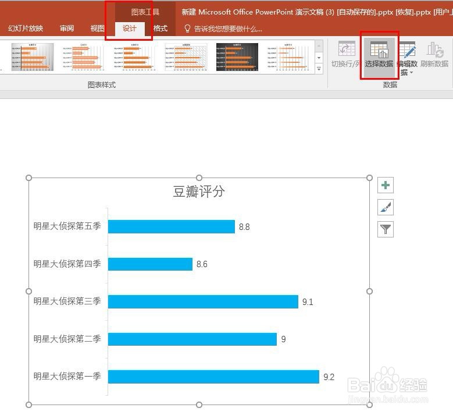The width and height of the screenshot is (453, 415).
Task: Click the chart's bottom-center resize handle
Action: point(199,405)
